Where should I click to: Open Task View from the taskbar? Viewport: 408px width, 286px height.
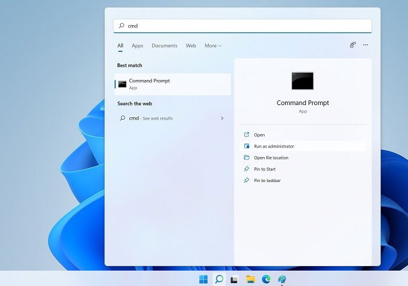pos(234,280)
